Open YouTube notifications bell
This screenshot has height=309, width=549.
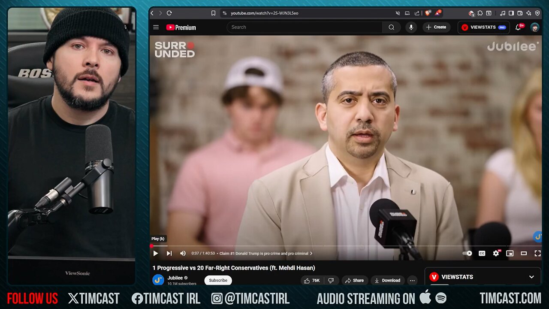[x=519, y=27]
